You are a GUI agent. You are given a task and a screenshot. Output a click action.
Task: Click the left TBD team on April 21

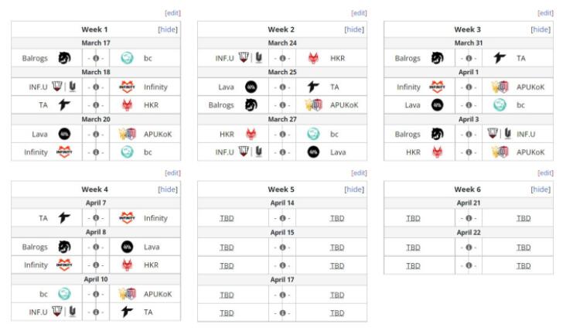(x=413, y=218)
